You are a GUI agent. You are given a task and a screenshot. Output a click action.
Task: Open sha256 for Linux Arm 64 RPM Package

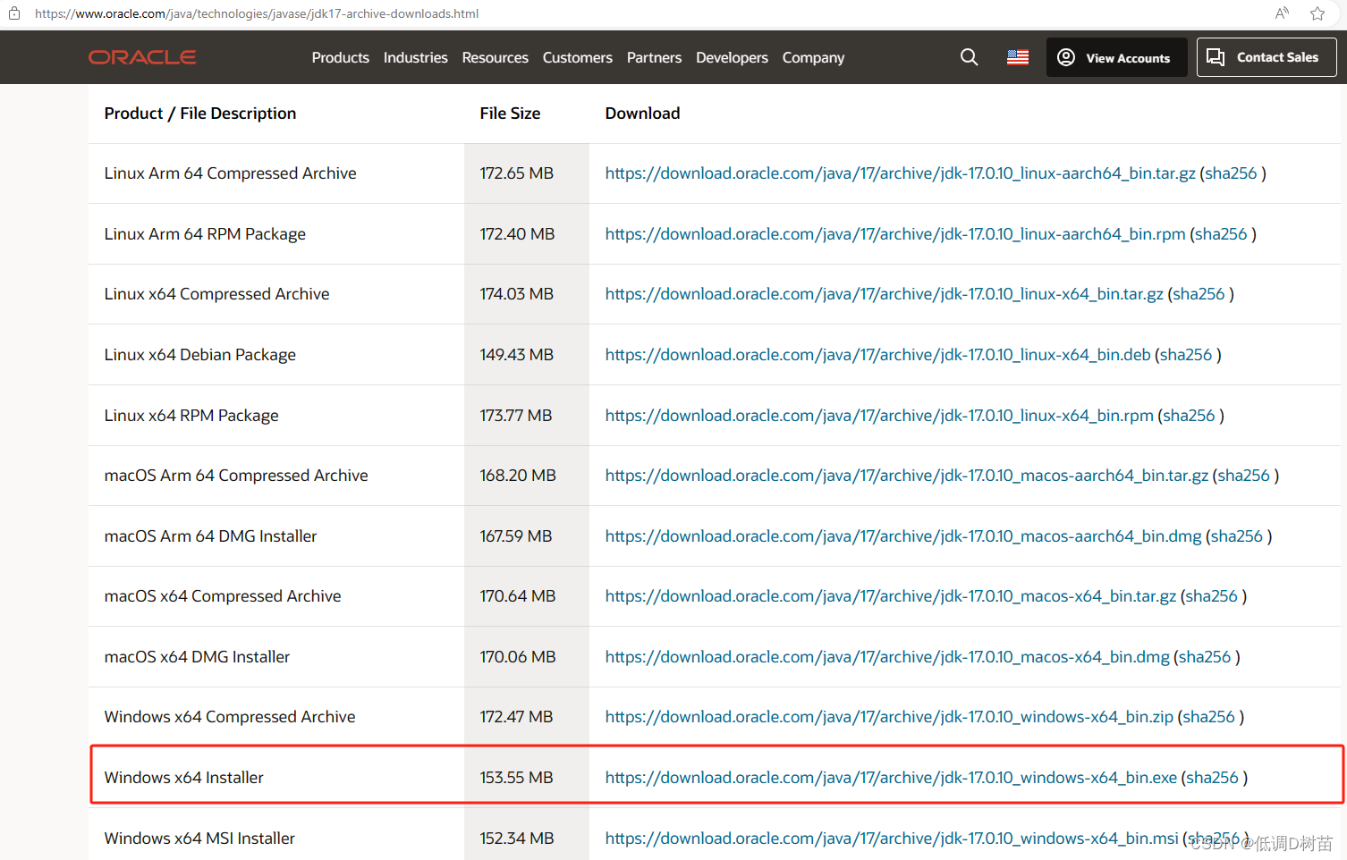point(1221,234)
